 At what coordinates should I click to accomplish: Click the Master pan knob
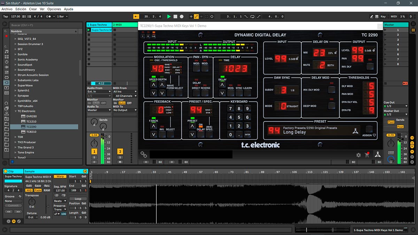(391, 143)
